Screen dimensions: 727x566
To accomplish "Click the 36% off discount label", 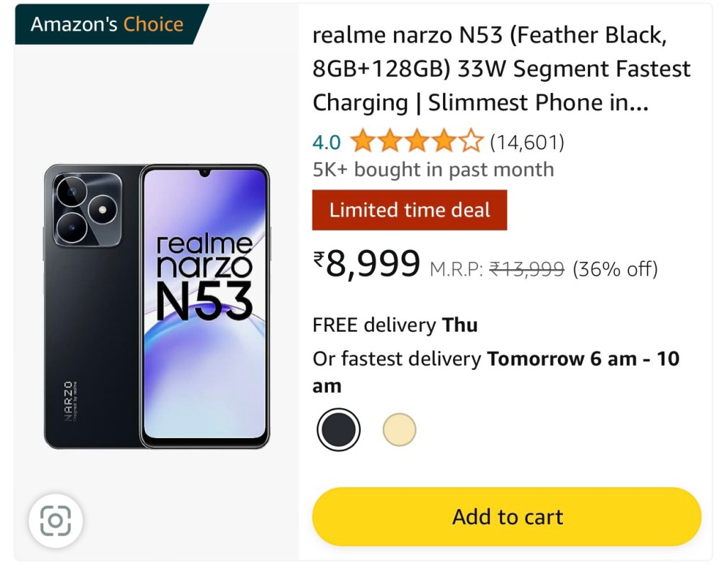I will pyautogui.click(x=615, y=269).
